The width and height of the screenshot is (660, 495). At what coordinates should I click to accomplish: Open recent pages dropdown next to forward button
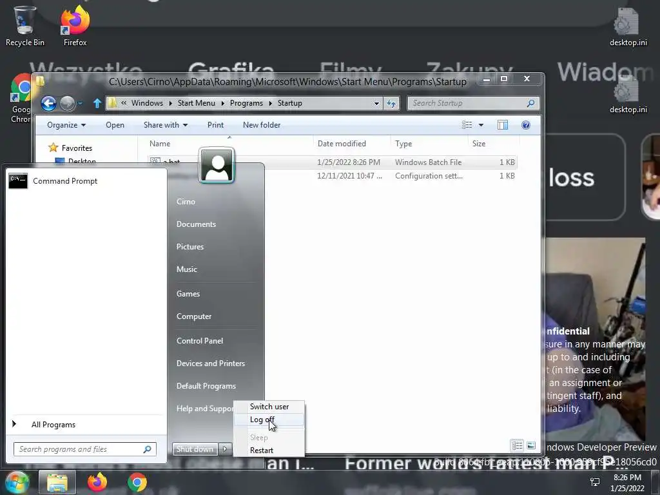pos(79,103)
